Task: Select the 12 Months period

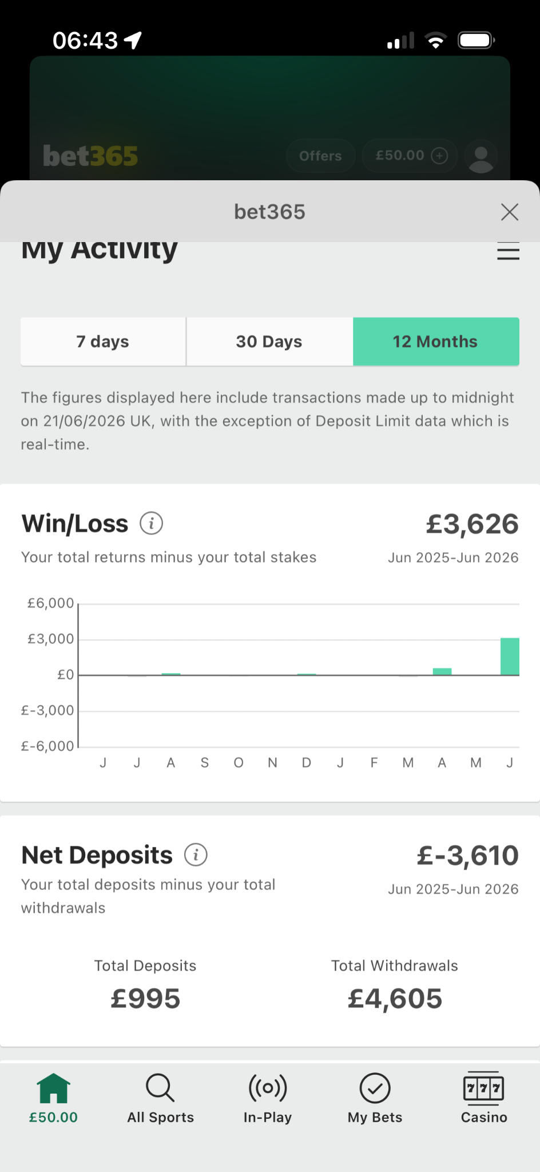Action: coord(436,342)
